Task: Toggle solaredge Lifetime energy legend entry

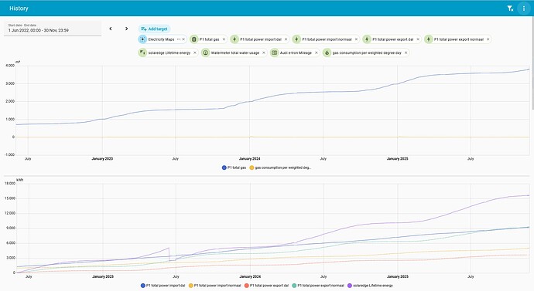Action: pyautogui.click(x=370, y=286)
